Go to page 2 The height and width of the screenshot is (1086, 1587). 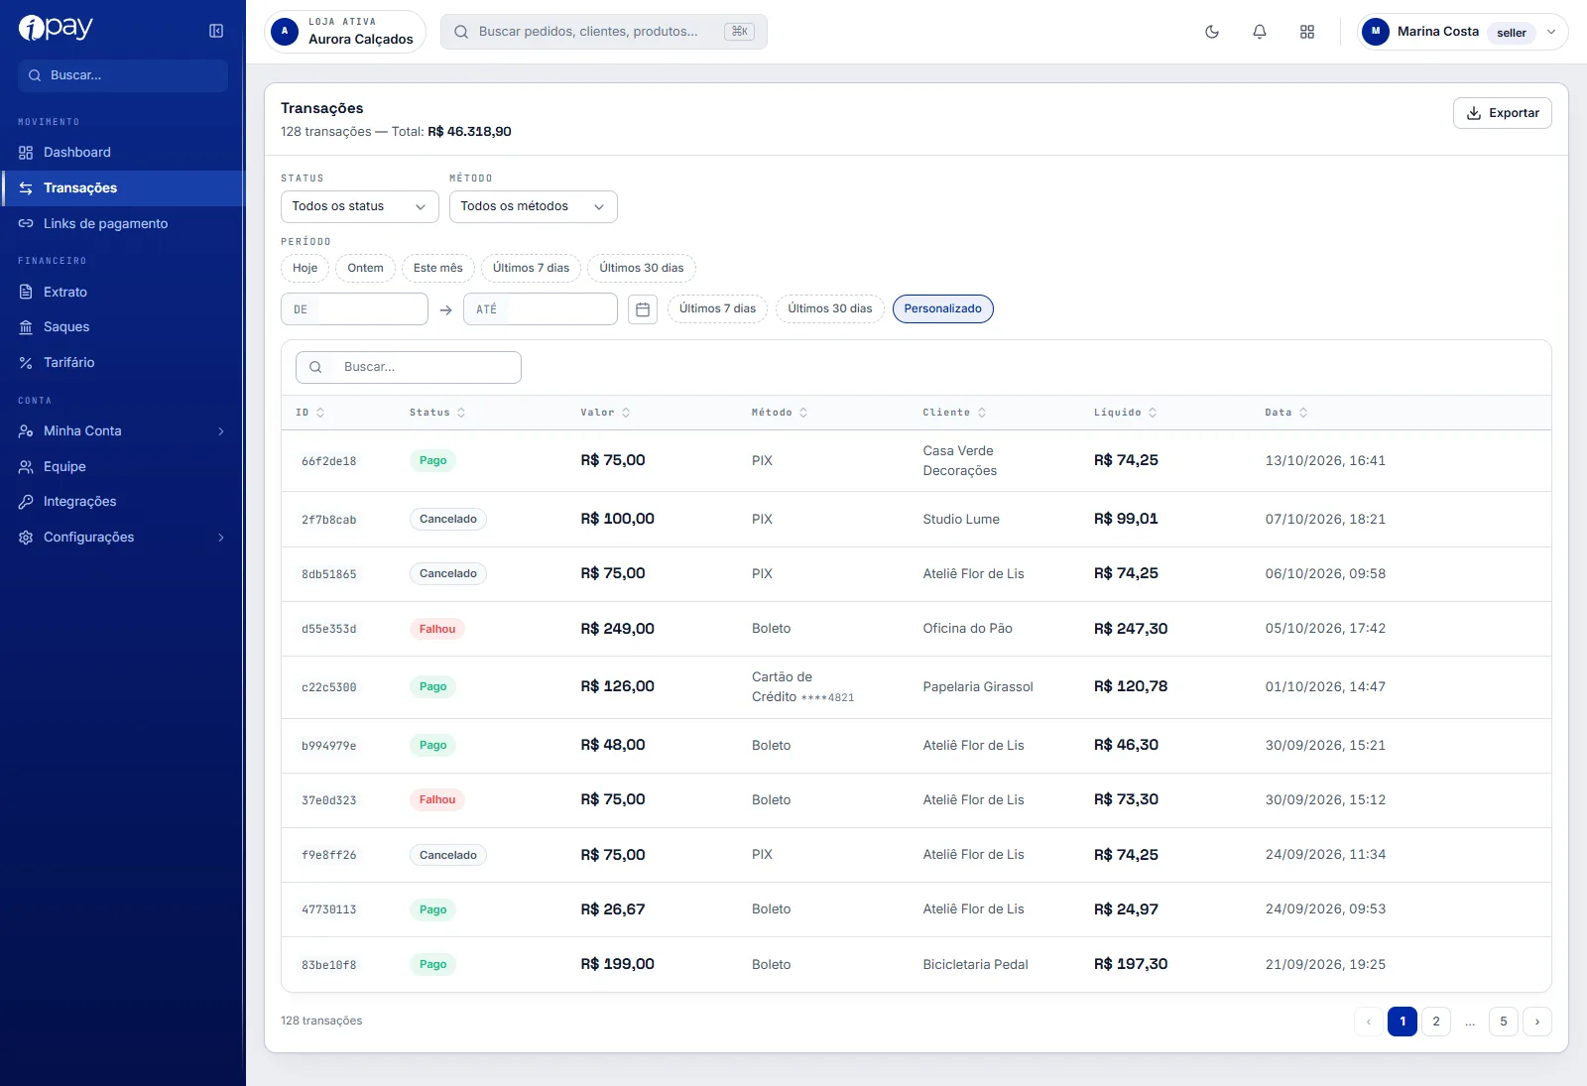pos(1436,1022)
